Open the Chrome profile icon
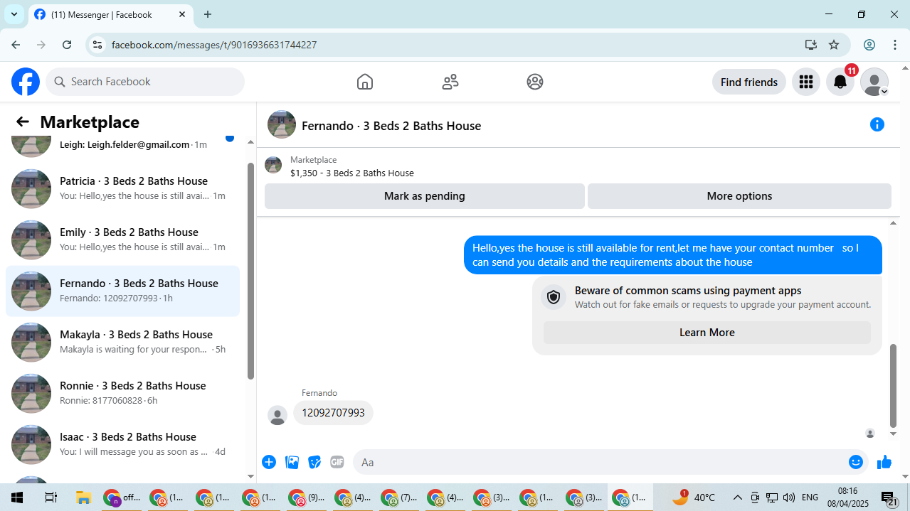Screen dimensions: 910x511 tap(869, 45)
